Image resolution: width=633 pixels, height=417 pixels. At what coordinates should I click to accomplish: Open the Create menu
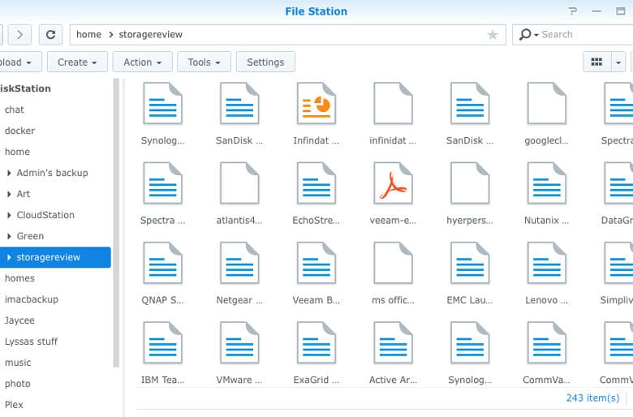point(77,62)
